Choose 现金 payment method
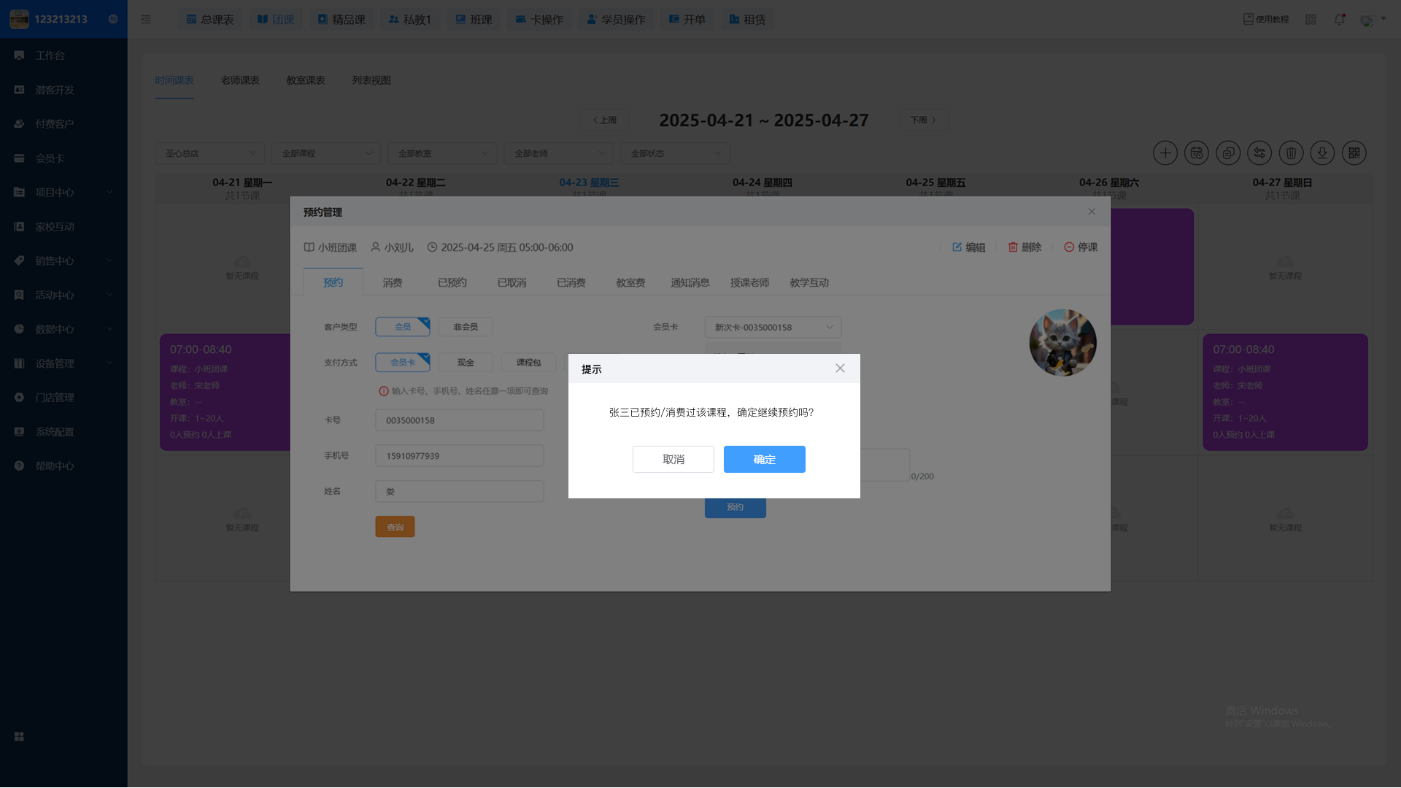Viewport: 1401px width, 788px height. 466,363
